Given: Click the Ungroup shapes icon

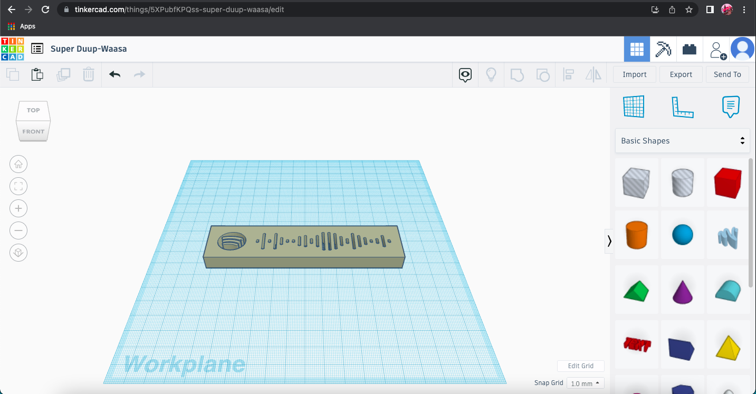Looking at the screenshot, I should click(543, 75).
